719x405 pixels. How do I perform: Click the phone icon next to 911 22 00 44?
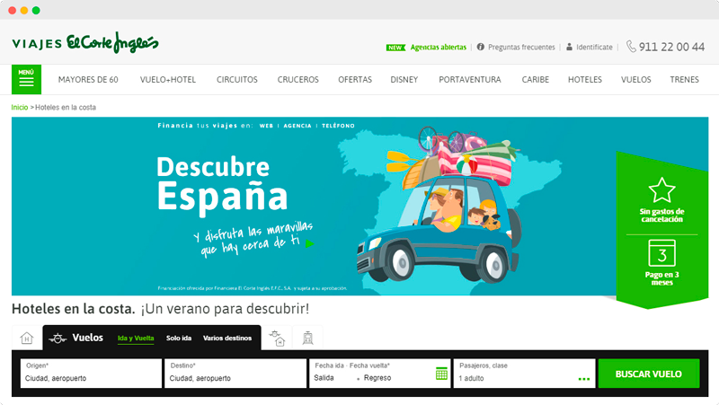point(631,47)
